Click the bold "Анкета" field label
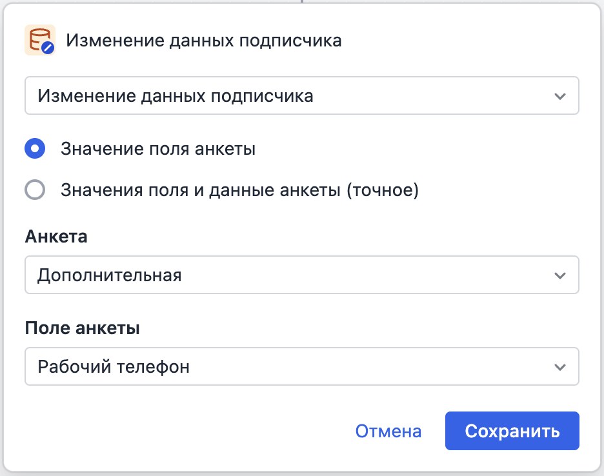The width and height of the screenshot is (604, 476). point(56,236)
